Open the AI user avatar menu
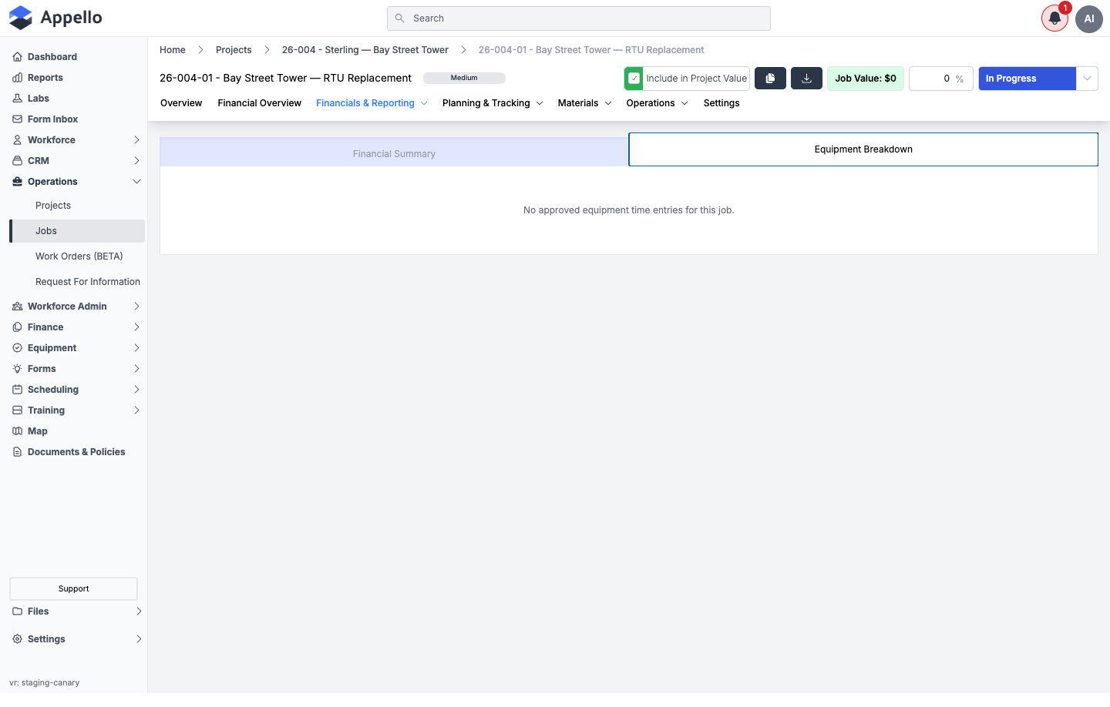This screenshot has height=707, width=1110. (x=1089, y=18)
